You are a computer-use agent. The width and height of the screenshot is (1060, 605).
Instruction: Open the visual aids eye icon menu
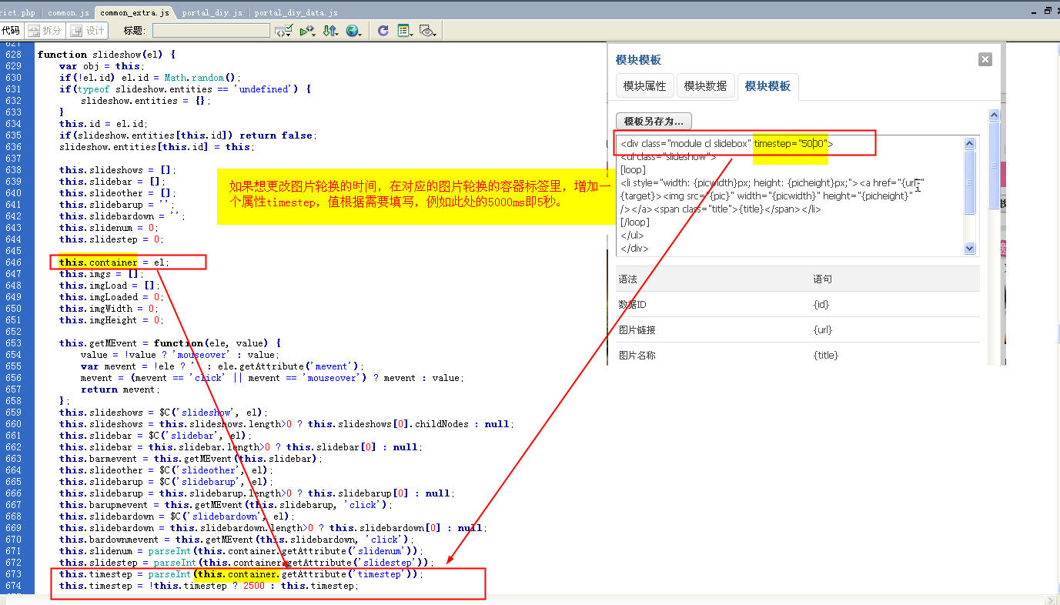[428, 31]
